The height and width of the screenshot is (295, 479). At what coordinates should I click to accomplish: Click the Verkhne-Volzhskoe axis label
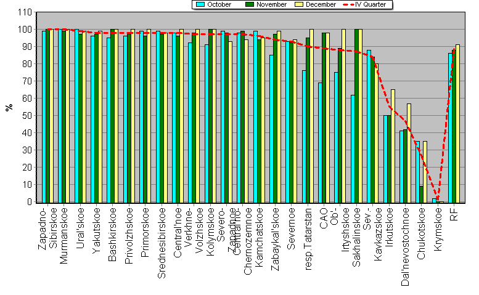(x=194, y=230)
